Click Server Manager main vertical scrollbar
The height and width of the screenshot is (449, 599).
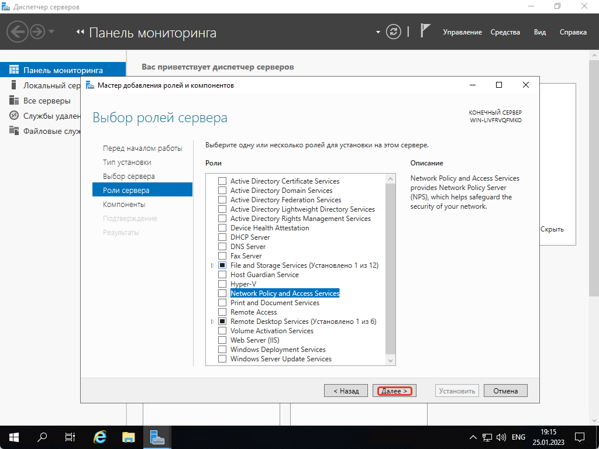[594, 178]
